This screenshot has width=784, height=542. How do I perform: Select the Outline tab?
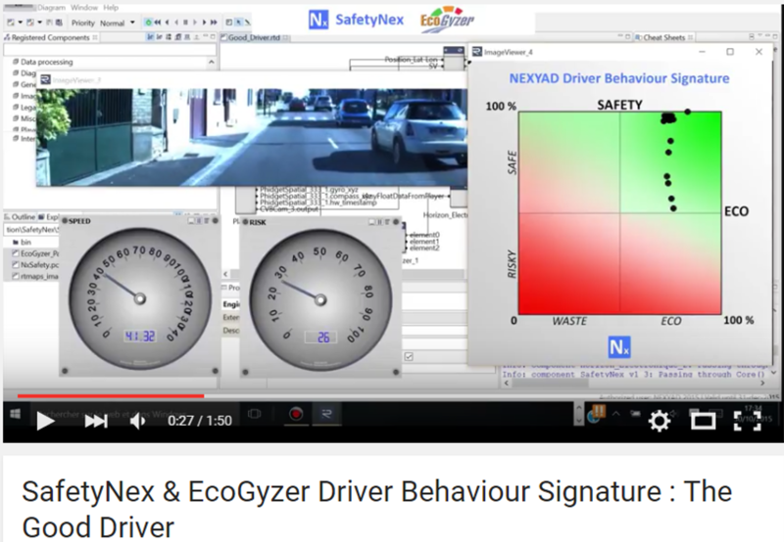tap(20, 217)
